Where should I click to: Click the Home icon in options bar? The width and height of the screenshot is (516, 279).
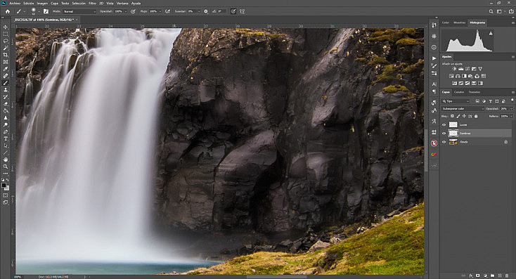pos(7,11)
